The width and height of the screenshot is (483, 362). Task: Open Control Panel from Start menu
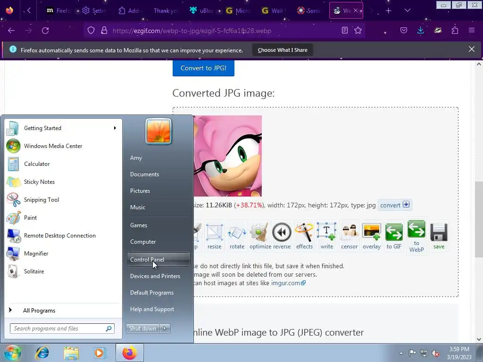158,260
